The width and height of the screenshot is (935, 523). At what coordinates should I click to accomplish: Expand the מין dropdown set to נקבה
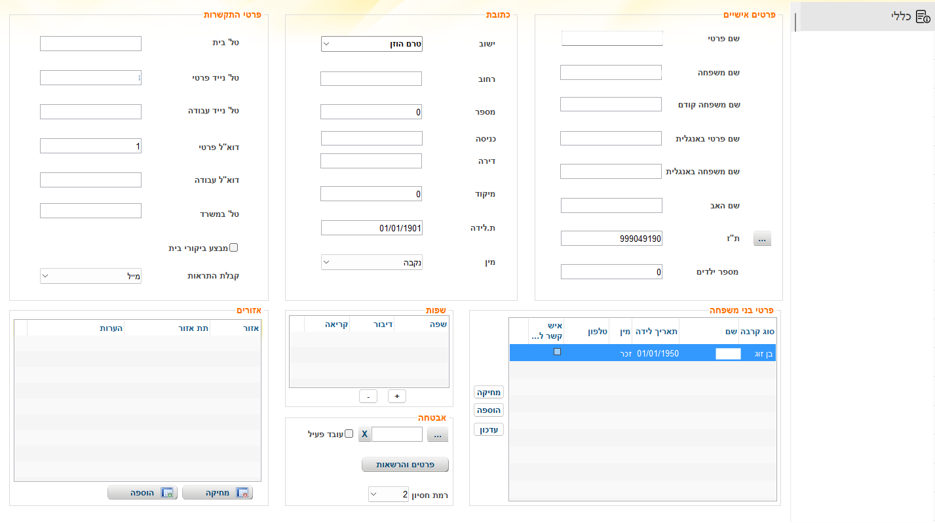click(x=372, y=262)
